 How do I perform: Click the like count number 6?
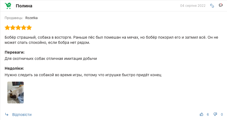pyautogui.click(x=208, y=115)
